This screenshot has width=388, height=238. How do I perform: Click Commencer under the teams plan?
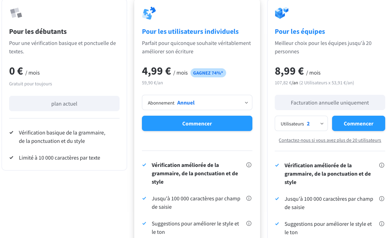tap(358, 124)
